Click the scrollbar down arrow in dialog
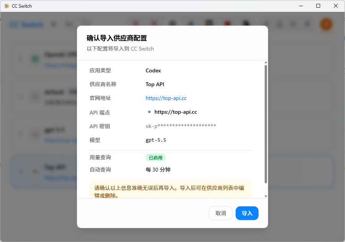This screenshot has width=345, height=242. 266,196
